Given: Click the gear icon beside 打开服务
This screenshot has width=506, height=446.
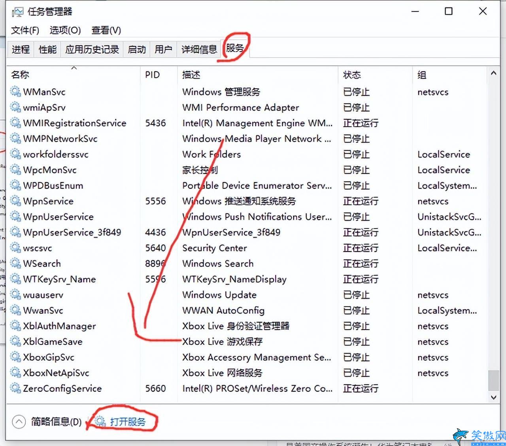Looking at the screenshot, I should [x=100, y=422].
